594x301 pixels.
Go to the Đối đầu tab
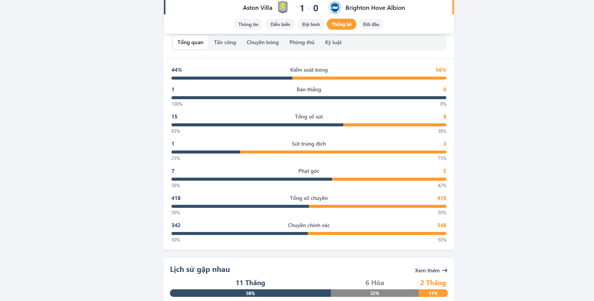pyautogui.click(x=371, y=25)
